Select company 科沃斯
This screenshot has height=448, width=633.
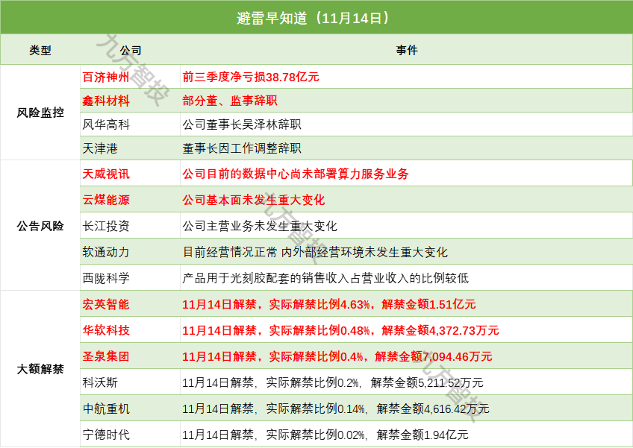pos(100,382)
